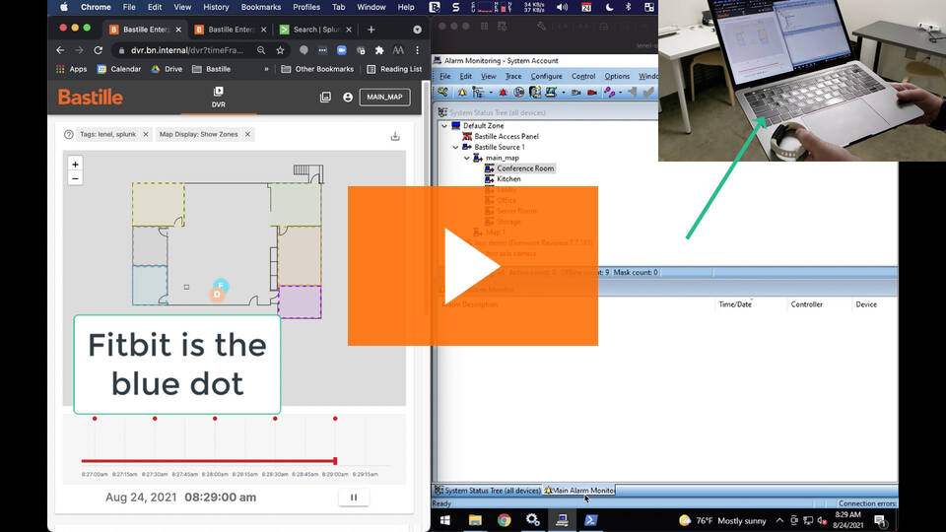Click the gray video camera toolbar icon

click(576, 93)
